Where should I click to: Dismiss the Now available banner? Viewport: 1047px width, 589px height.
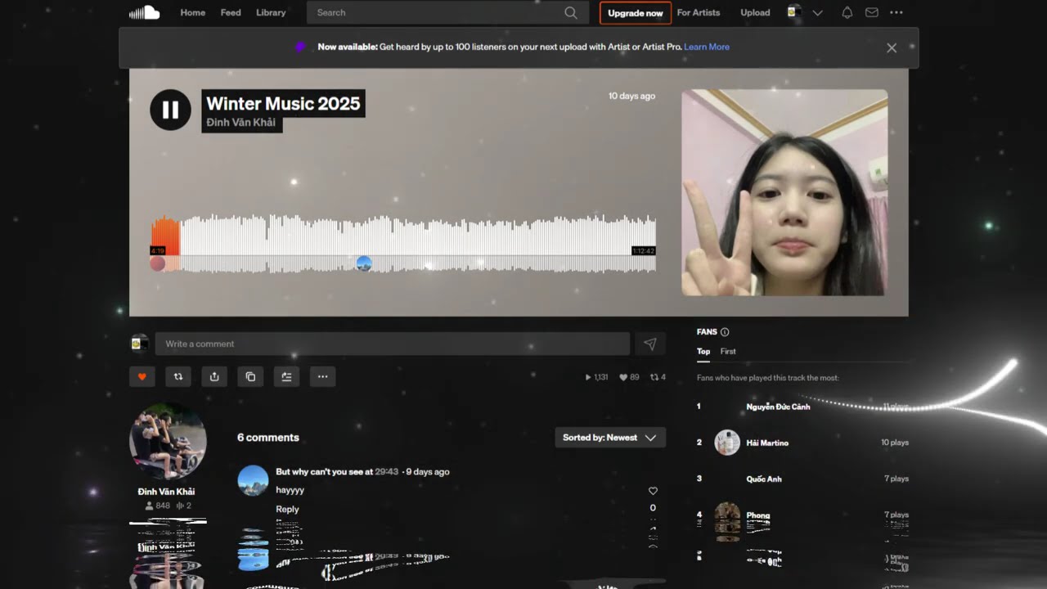pyautogui.click(x=892, y=47)
